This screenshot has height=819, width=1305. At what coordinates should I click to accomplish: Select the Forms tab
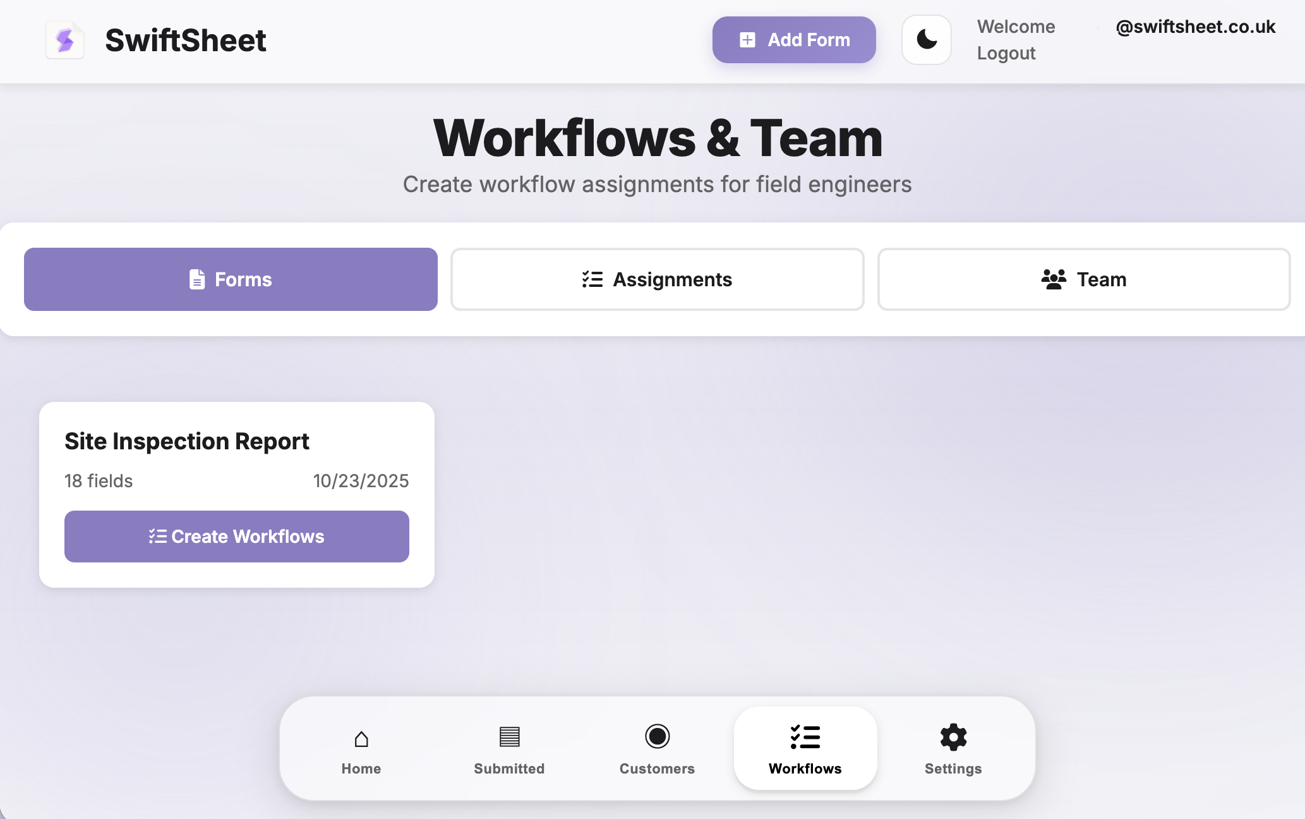230,279
